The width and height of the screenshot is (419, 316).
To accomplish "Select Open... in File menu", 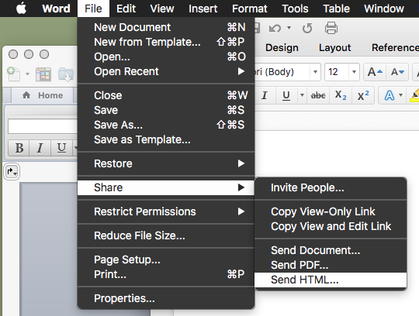I will point(166,57).
